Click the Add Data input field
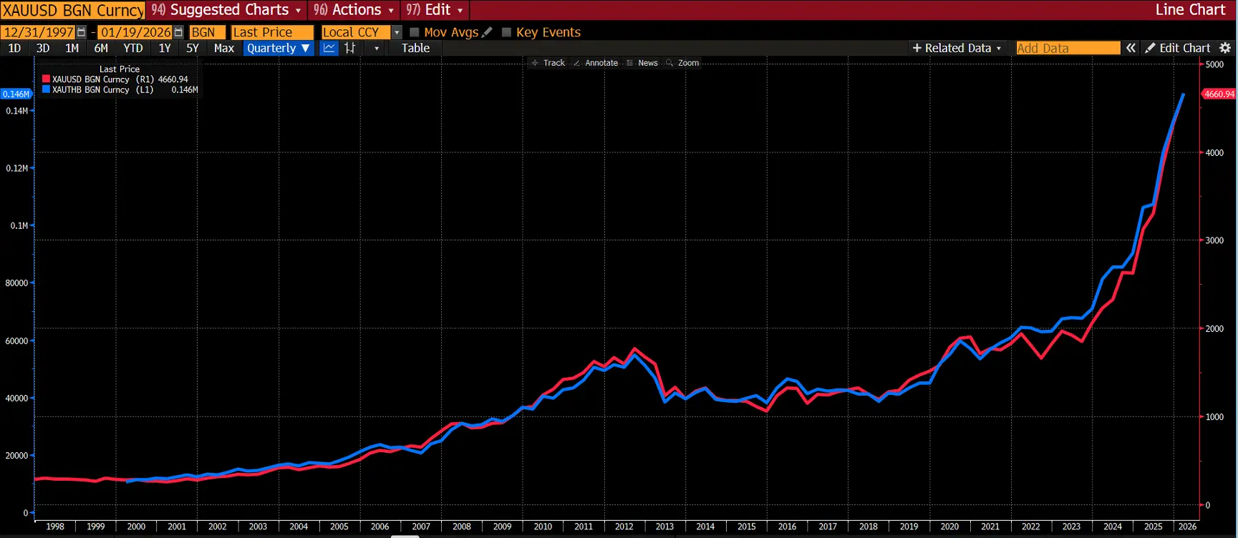The height and width of the screenshot is (538, 1238). pyautogui.click(x=1067, y=48)
